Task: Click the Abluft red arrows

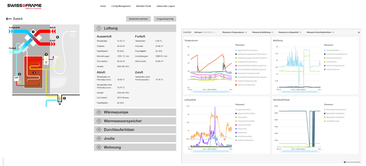Action: (53, 31)
